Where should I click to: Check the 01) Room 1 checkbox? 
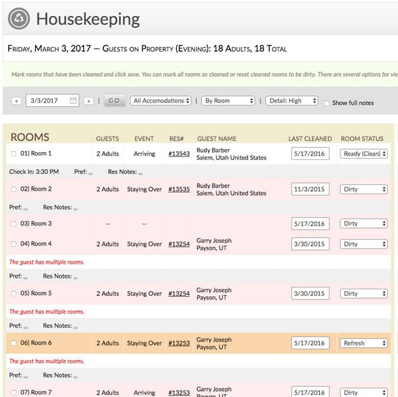13,154
